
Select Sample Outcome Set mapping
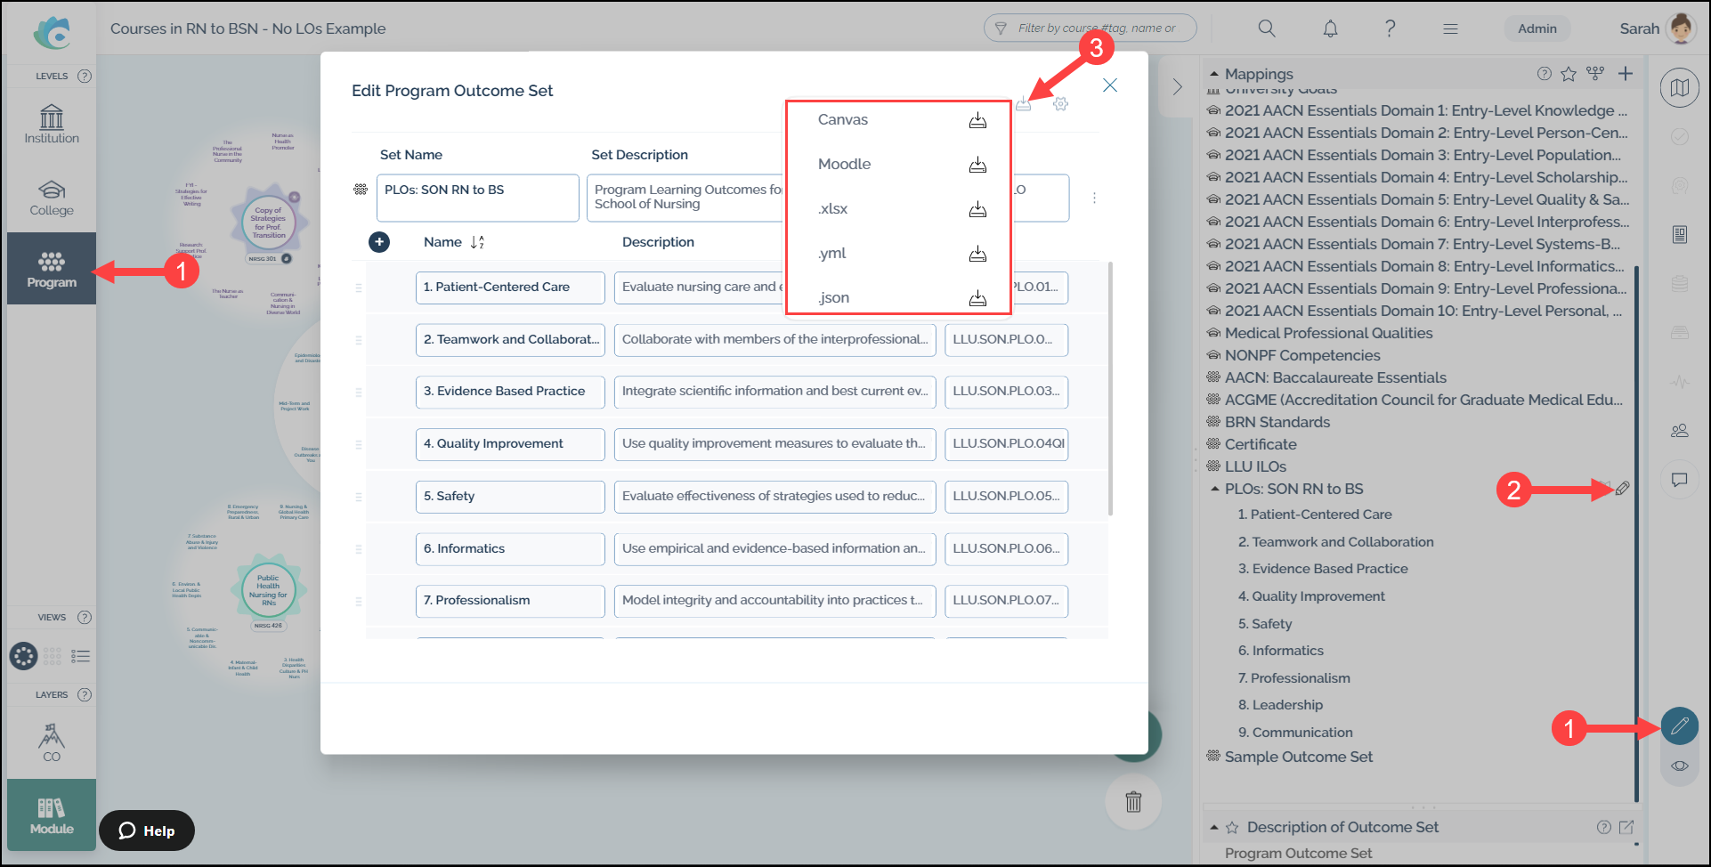click(x=1298, y=757)
